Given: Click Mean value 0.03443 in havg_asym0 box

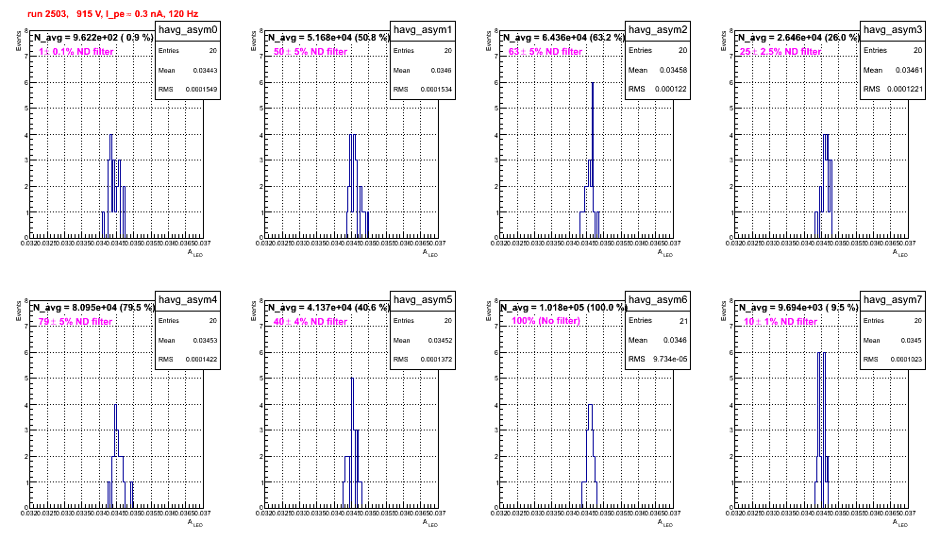Looking at the screenshot, I should (x=205, y=70).
